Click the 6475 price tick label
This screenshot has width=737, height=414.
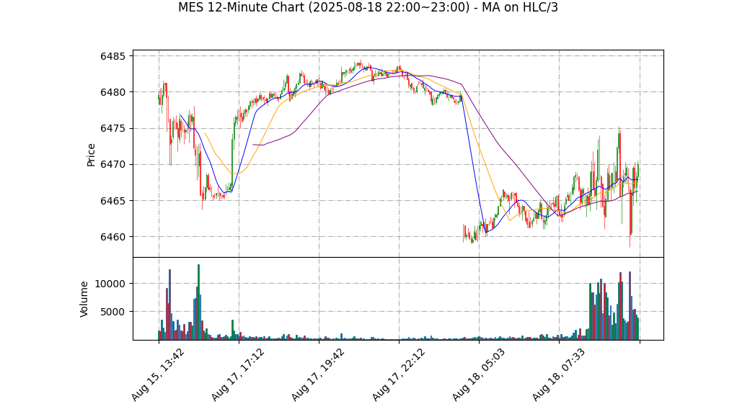[113, 129]
